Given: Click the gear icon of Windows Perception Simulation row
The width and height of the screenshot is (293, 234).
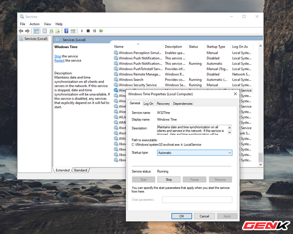Looking at the screenshot, I should point(116,53).
